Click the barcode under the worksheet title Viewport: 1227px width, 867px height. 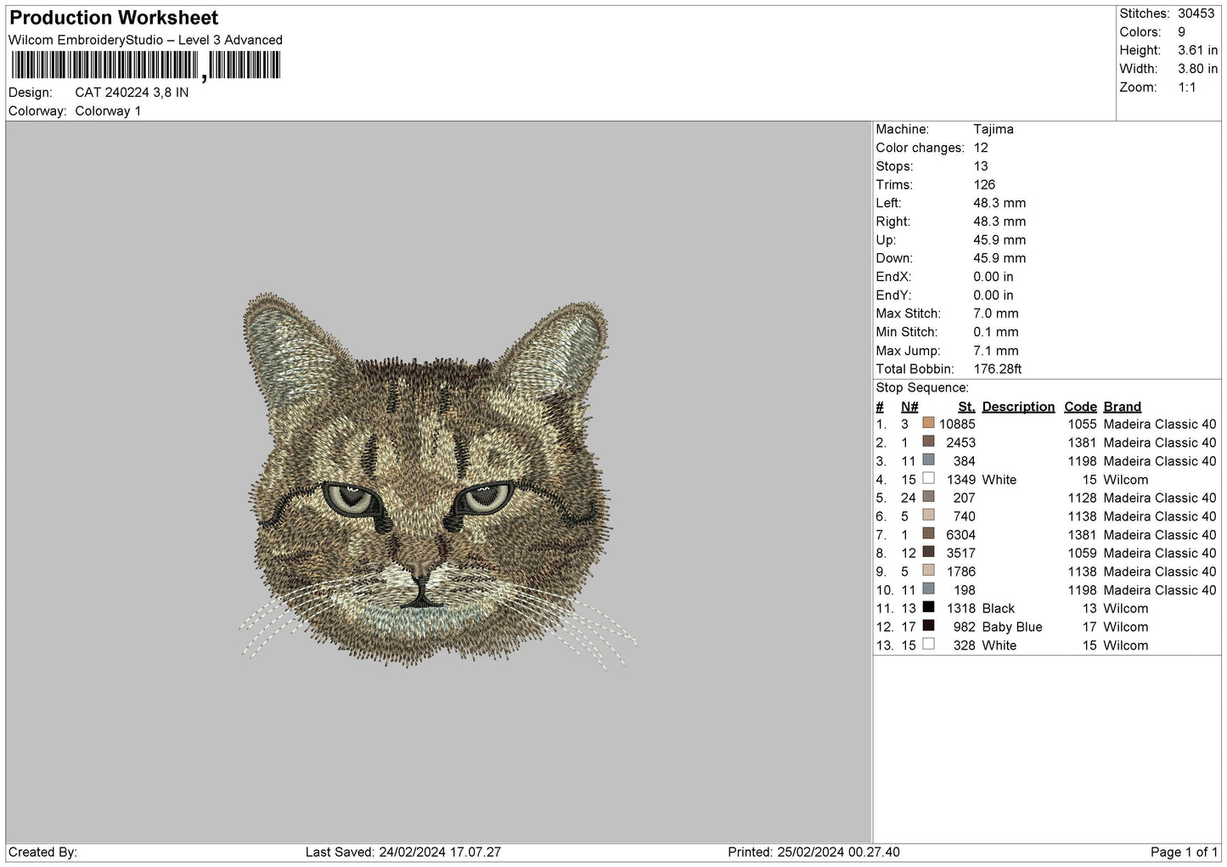144,65
